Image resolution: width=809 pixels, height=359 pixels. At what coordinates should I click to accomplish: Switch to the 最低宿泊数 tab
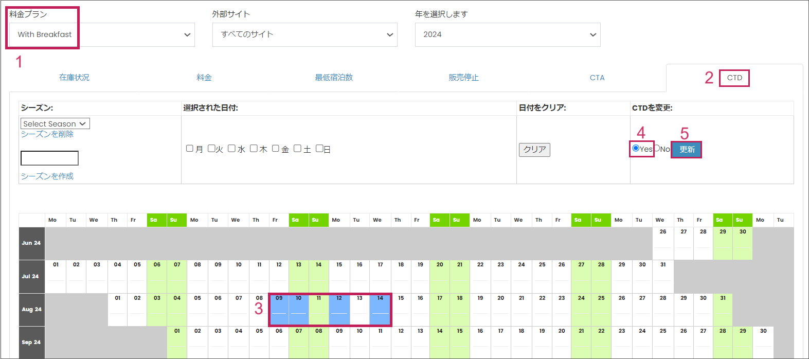(334, 77)
